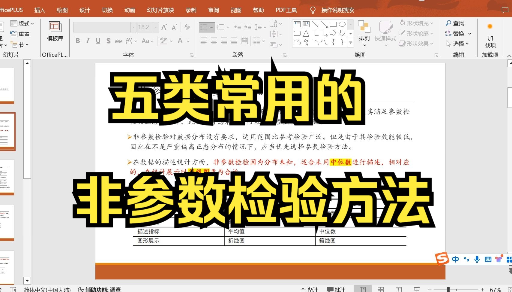Open the font size dropdown showing 18.2
Image resolution: width=512 pixels, height=292 pixels.
pyautogui.click(x=156, y=27)
